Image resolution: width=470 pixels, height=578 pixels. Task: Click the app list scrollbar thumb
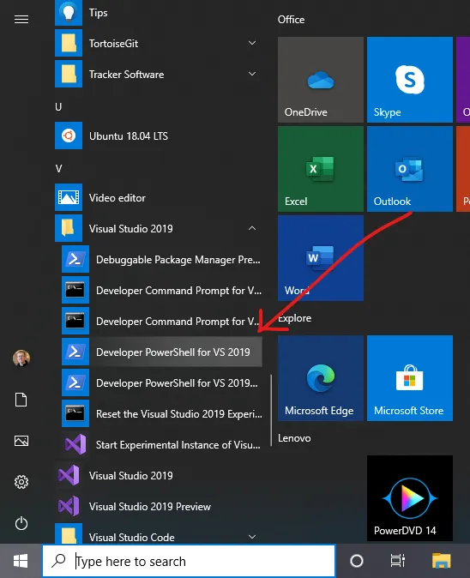coord(271,411)
